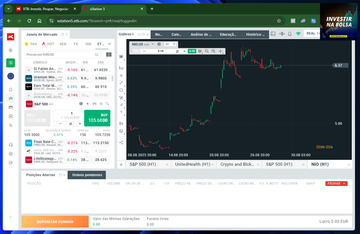The image size is (360, 234).
Task: Decrease NIO chart volume with minus
Action: click(144, 51)
